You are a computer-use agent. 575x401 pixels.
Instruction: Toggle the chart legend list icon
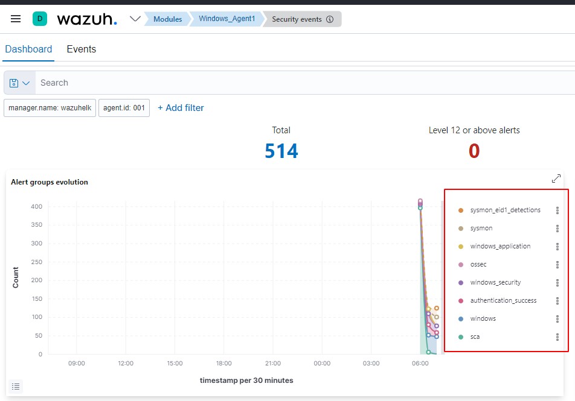coord(16,387)
